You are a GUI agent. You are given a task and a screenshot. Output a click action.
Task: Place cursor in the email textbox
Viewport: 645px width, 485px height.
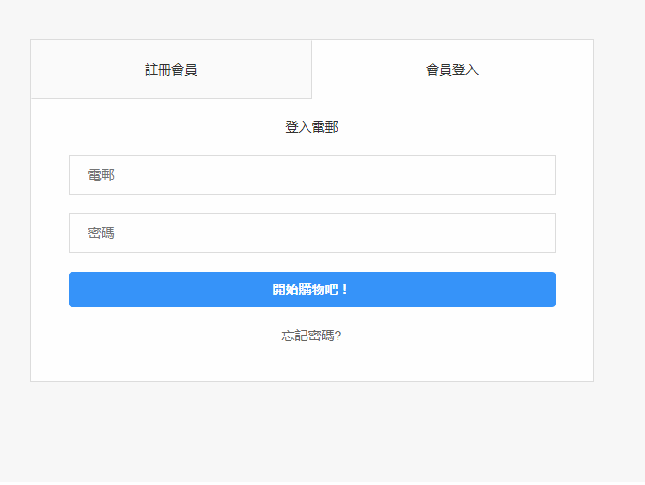[311, 175]
